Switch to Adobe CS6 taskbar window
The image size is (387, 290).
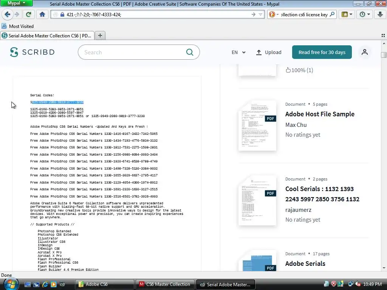(105, 284)
